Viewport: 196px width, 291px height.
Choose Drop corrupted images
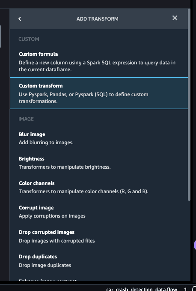click(x=99, y=236)
